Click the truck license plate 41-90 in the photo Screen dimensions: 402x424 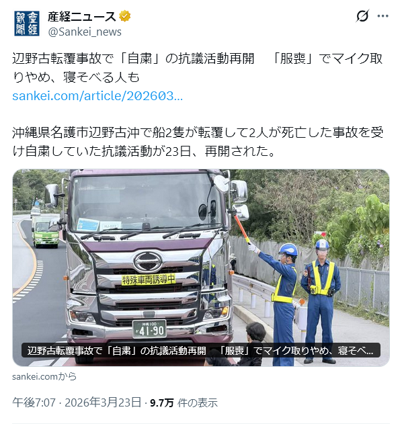[x=149, y=329]
